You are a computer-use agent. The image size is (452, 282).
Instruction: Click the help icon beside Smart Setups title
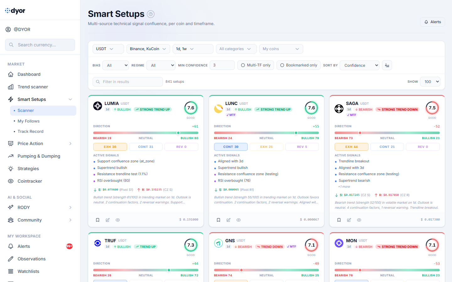[151, 14]
